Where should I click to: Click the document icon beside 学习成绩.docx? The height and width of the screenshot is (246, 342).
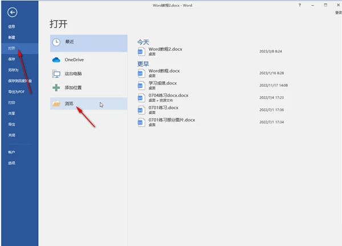point(141,86)
